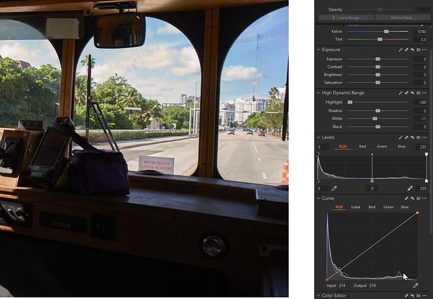Reset the Levels panel adjustments

point(412,137)
